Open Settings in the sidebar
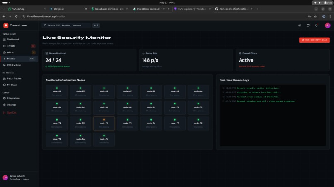The width and height of the screenshot is (334, 187). click(x=19, y=104)
